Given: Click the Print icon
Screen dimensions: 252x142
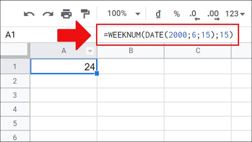Looking at the screenshot, I should 66,14.
